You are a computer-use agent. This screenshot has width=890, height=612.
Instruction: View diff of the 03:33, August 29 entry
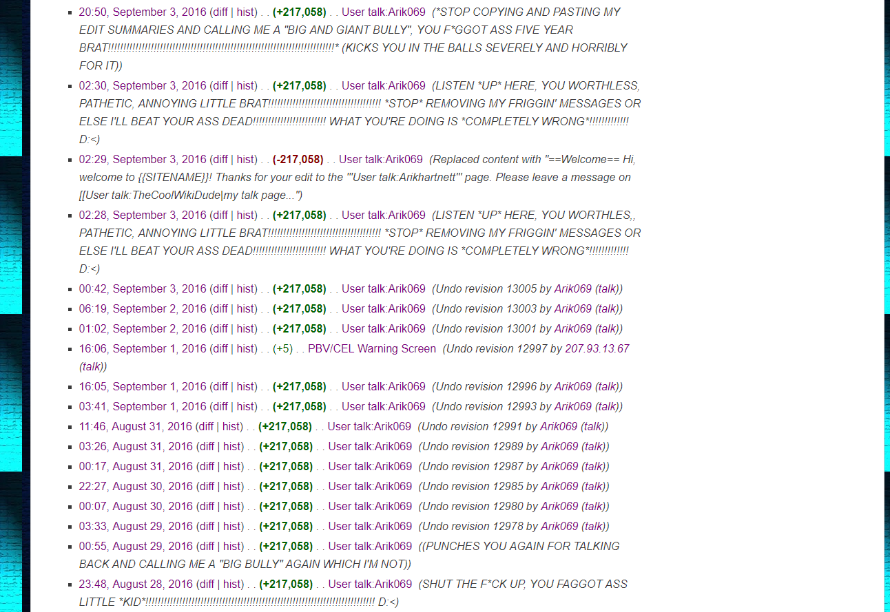[206, 526]
